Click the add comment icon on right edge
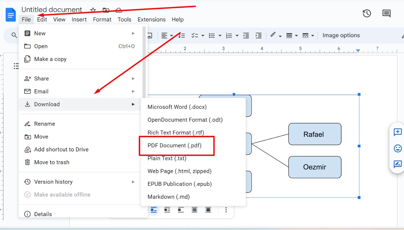 tap(398, 132)
